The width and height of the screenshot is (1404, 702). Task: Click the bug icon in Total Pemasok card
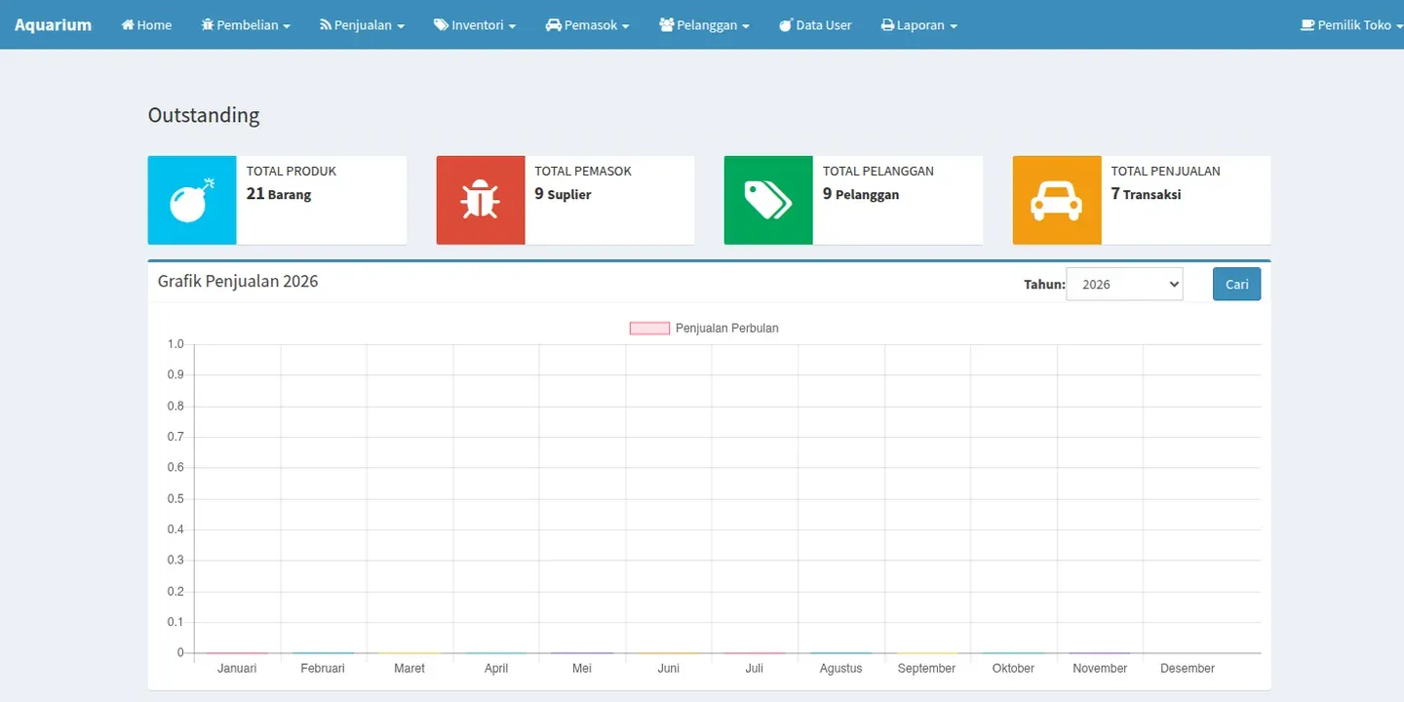pos(481,200)
